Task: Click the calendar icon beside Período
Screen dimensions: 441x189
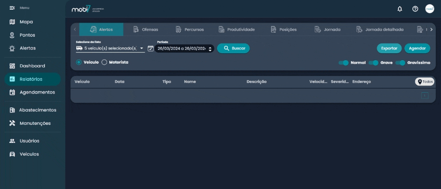Action: (x=150, y=48)
